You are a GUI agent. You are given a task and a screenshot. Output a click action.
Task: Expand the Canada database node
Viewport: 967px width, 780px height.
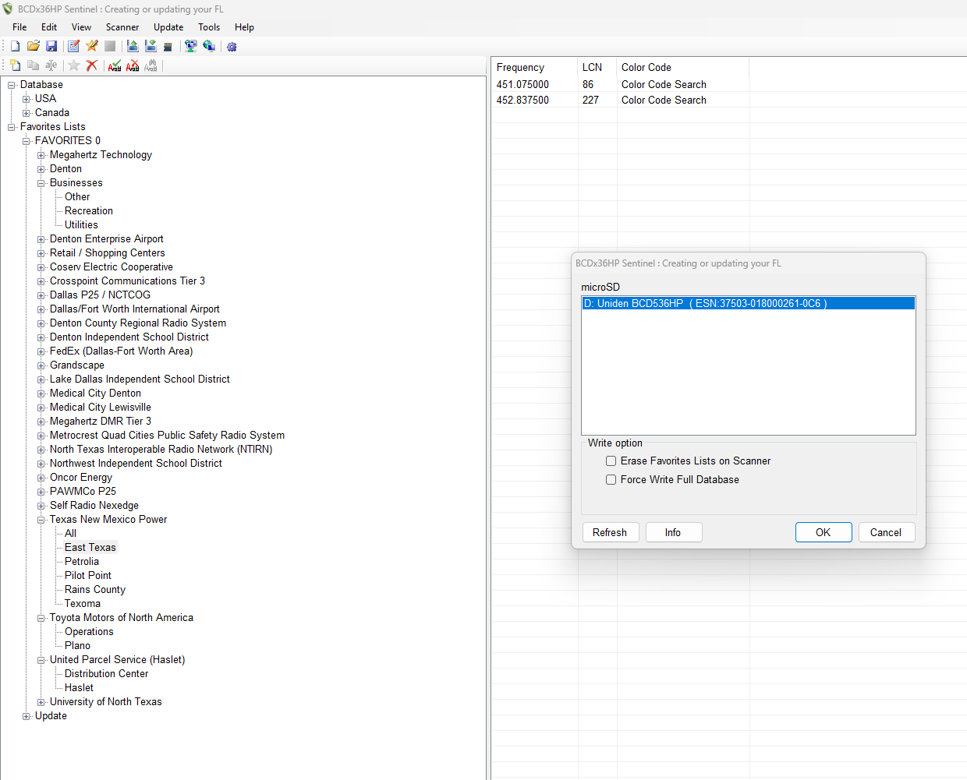[x=27, y=113]
